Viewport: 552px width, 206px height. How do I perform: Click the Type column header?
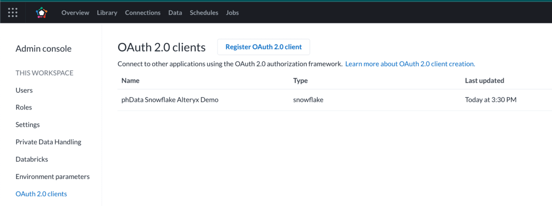(x=300, y=80)
